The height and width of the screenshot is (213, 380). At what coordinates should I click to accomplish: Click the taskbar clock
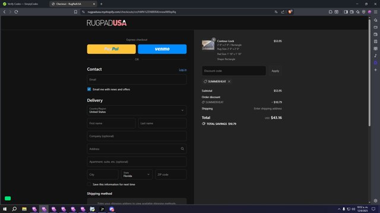click(x=363, y=209)
